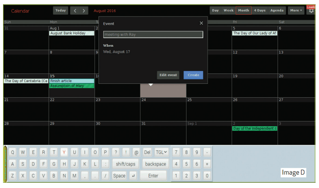Tap the highlighted Y key
The image size is (319, 188).
coord(64,152)
